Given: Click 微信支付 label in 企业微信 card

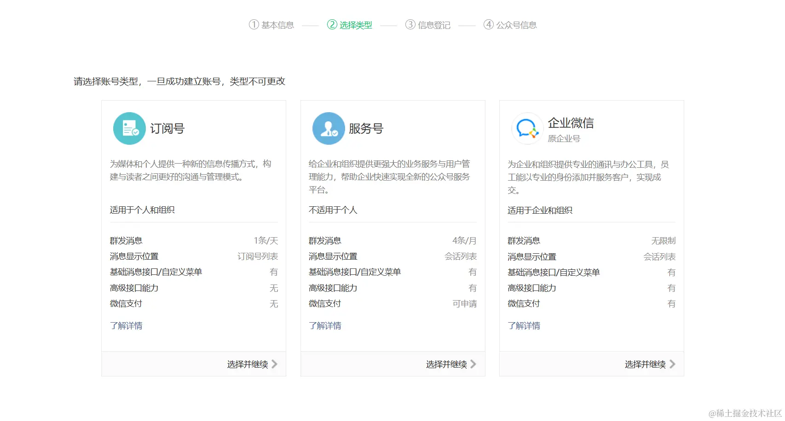Looking at the screenshot, I should (524, 304).
